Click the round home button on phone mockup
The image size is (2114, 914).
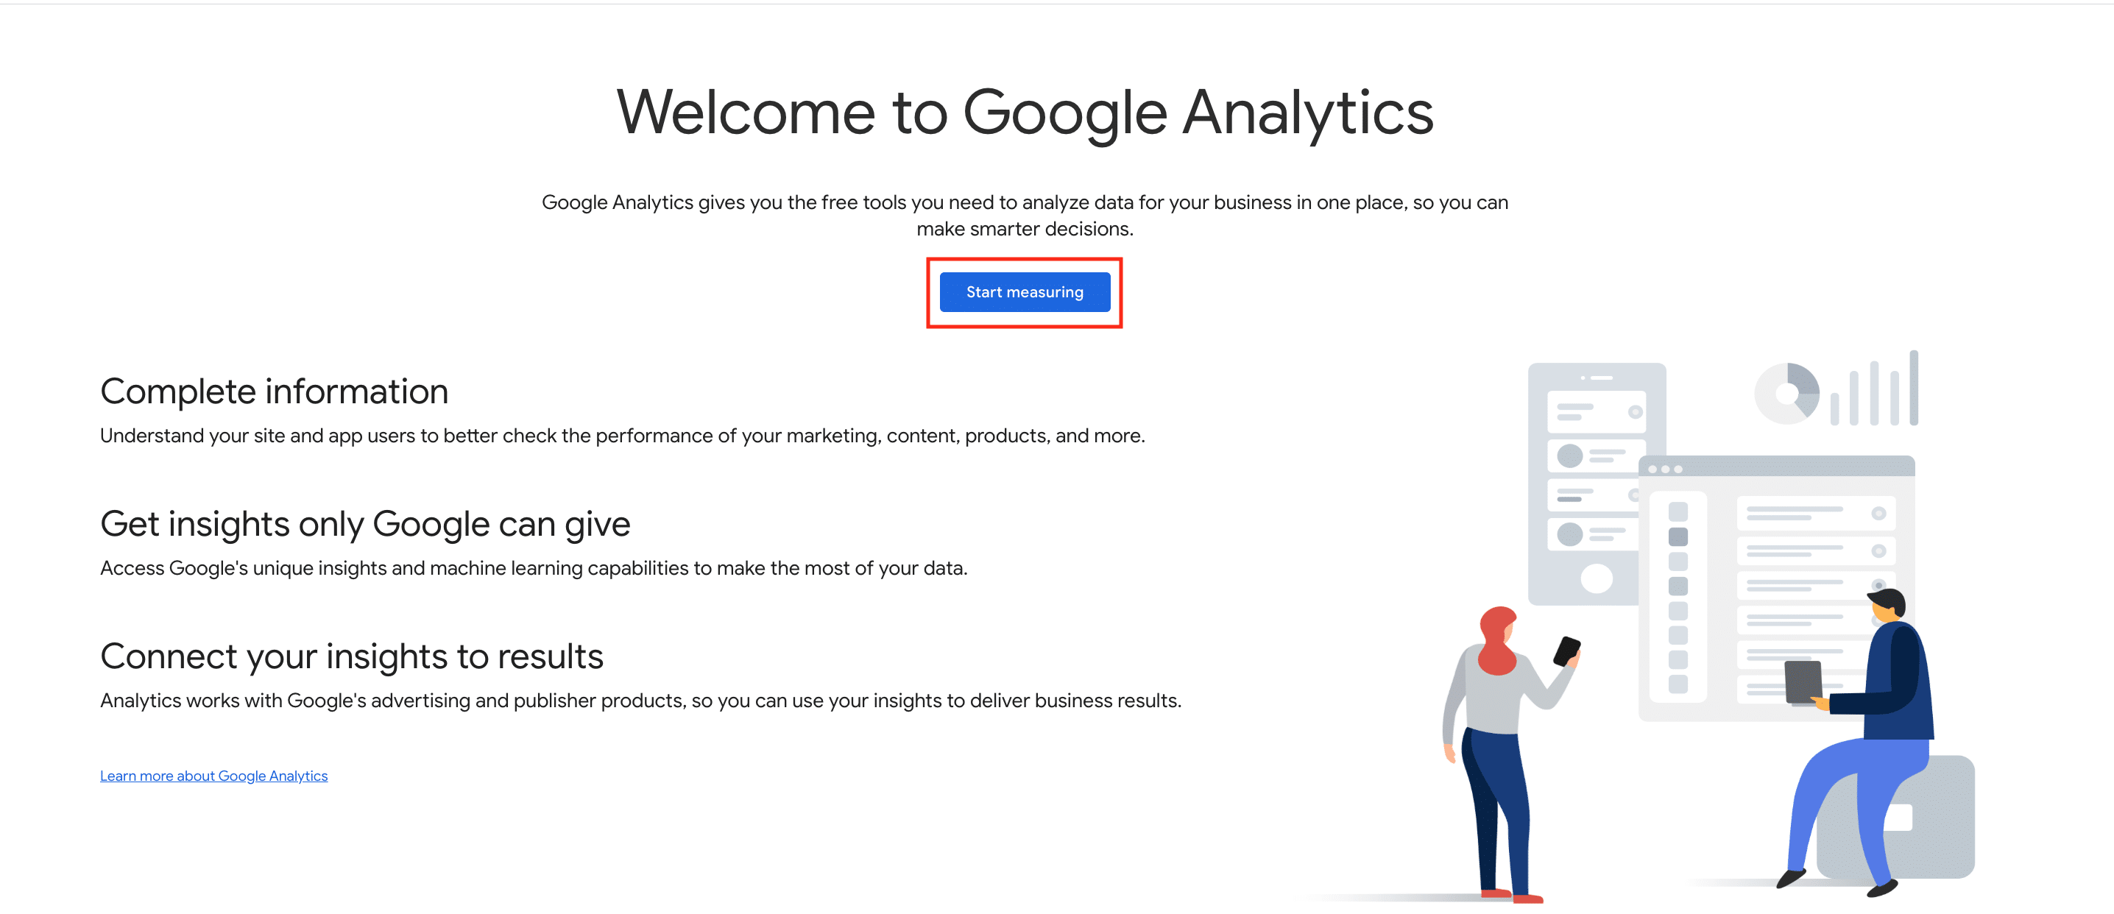(x=1596, y=578)
